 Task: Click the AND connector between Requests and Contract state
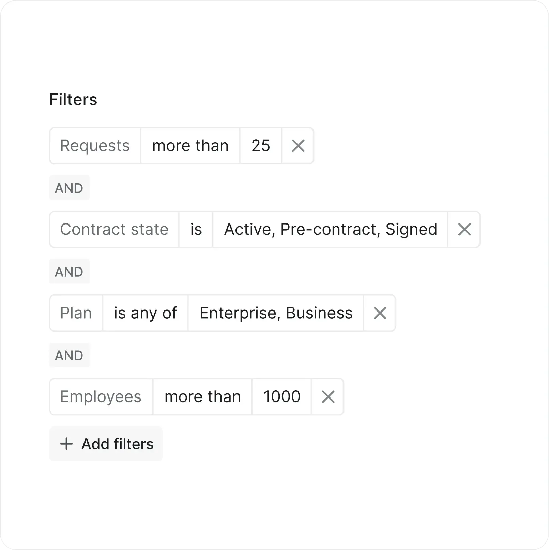tap(69, 187)
